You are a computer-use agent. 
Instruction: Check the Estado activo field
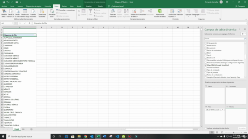[x=206, y=46]
